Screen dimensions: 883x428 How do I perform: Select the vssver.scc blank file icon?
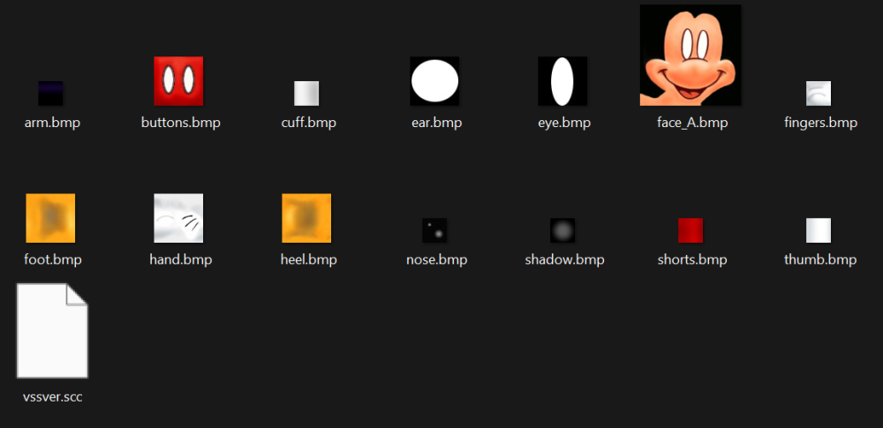pyautogui.click(x=52, y=331)
